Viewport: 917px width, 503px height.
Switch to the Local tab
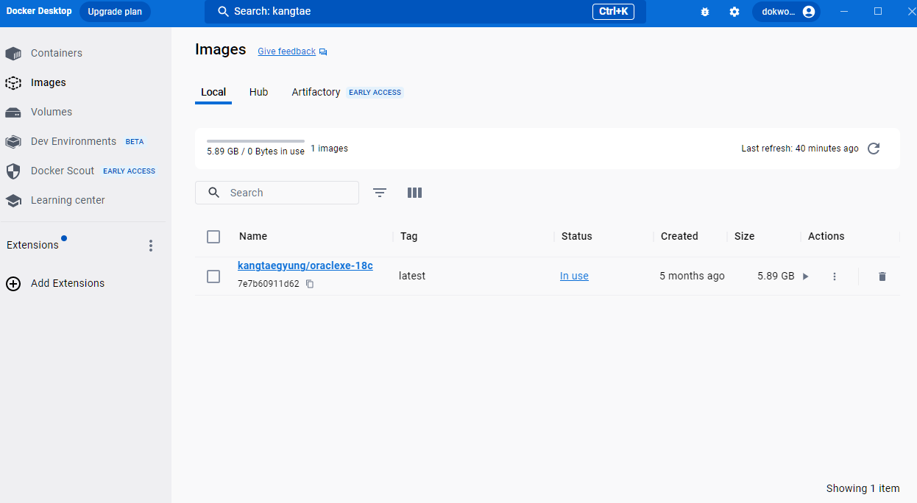pyautogui.click(x=213, y=92)
